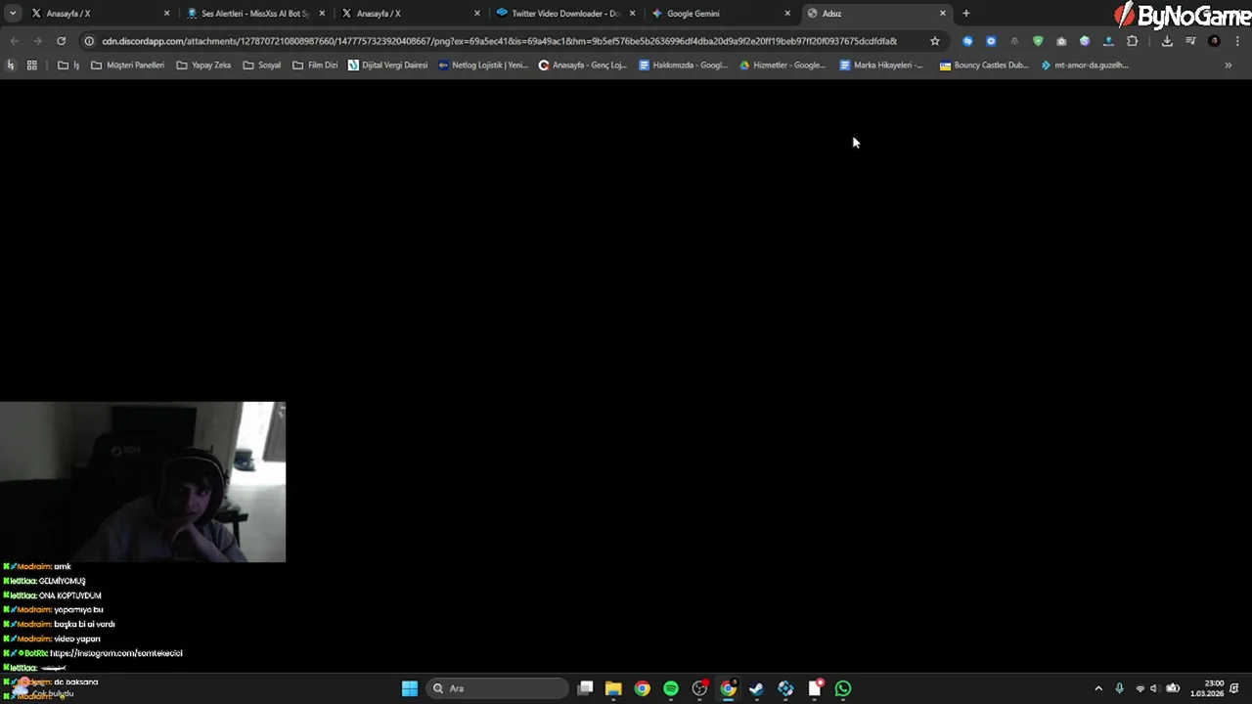1252x704 pixels.
Task: Close the Ses Alertleri tab
Action: click(322, 14)
